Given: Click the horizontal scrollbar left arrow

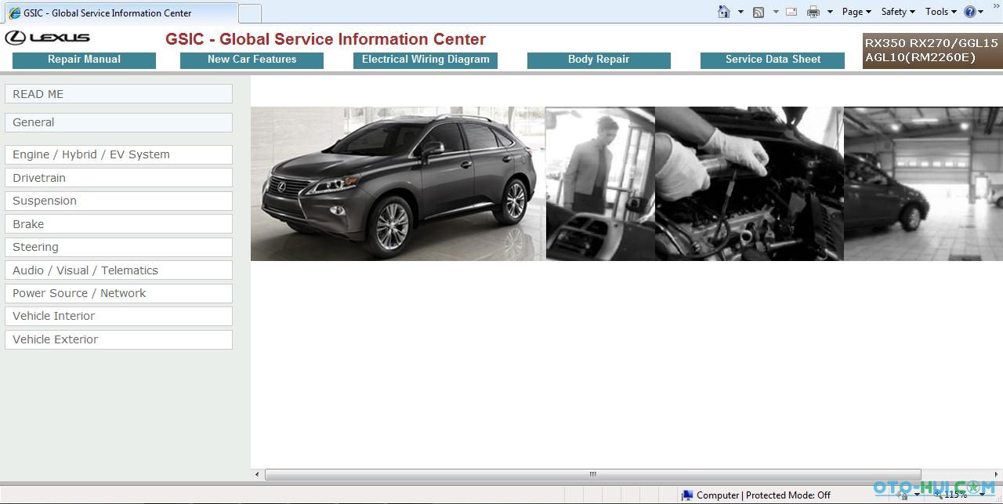Looking at the screenshot, I should [257, 474].
